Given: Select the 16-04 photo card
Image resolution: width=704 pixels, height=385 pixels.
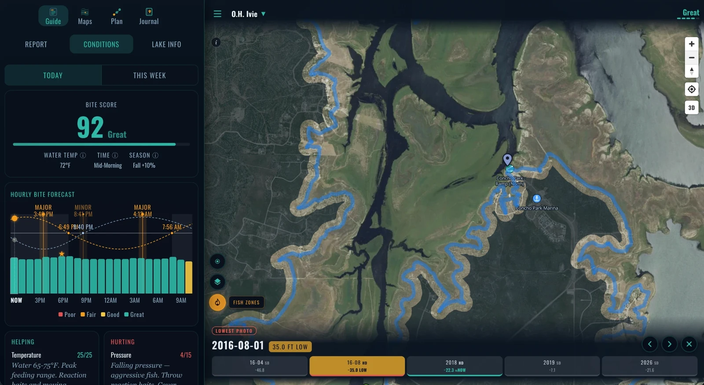Looking at the screenshot, I should [260, 366].
